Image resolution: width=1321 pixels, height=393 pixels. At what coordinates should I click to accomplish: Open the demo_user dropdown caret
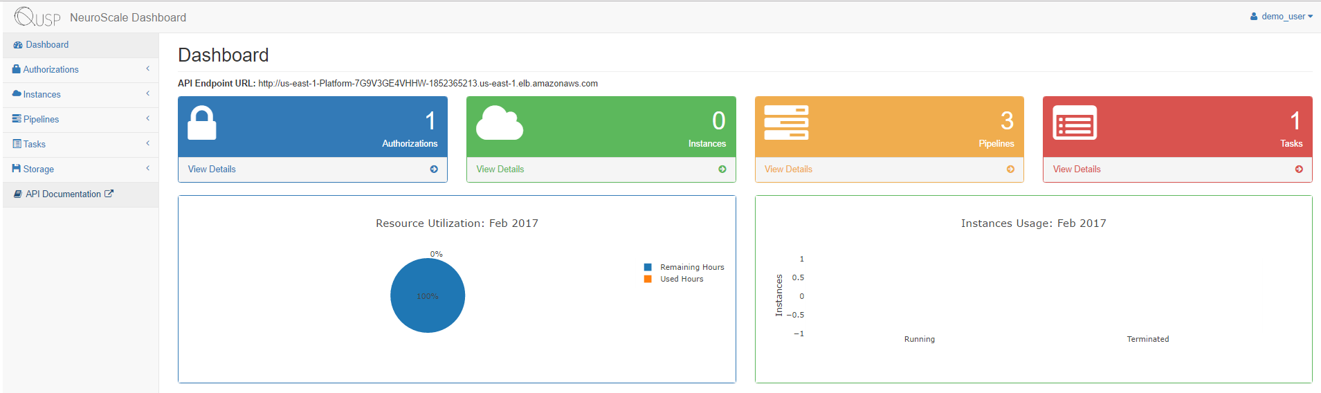pyautogui.click(x=1310, y=17)
